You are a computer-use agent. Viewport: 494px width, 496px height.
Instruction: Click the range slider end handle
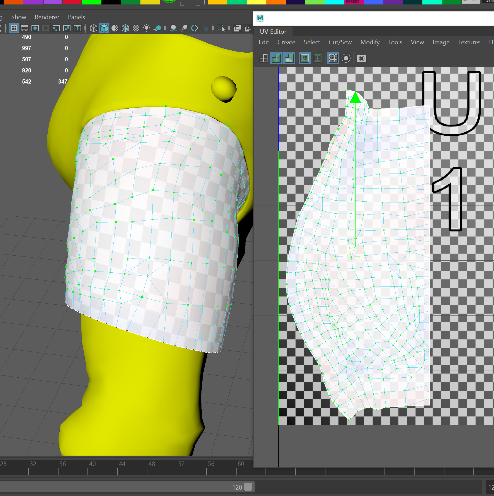(x=248, y=487)
